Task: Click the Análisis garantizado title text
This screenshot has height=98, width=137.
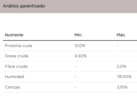Action: click(24, 6)
